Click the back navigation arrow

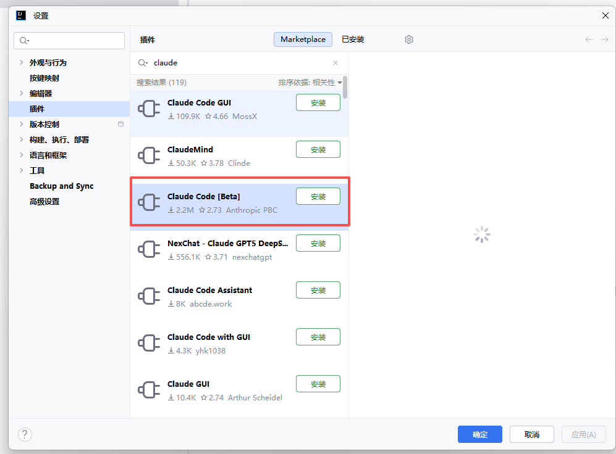pos(589,39)
